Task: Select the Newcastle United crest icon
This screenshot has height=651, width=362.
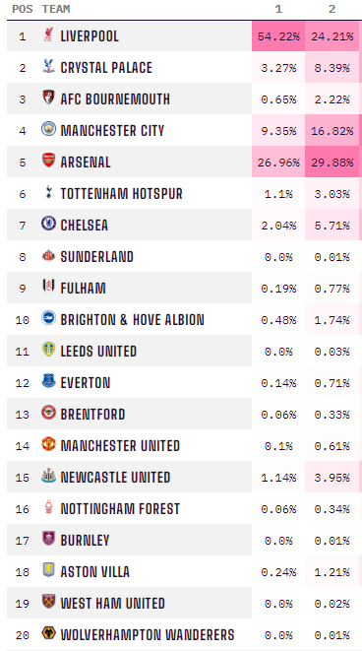Action: click(x=48, y=476)
